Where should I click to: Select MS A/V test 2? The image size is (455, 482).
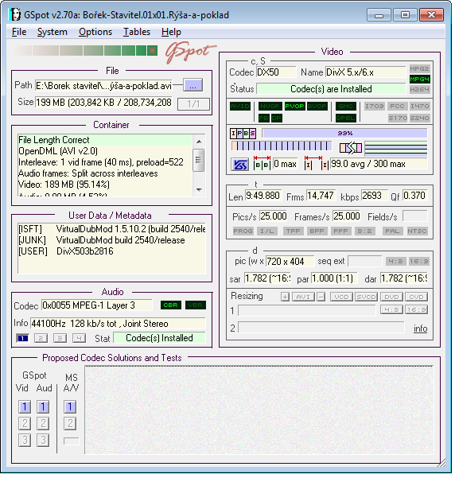click(x=70, y=424)
